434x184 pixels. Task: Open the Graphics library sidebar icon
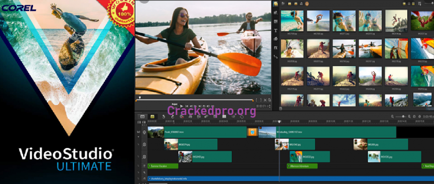[x=275, y=39]
